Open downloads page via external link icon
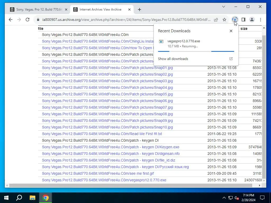Image resolution: width=271 pixels, height=203 pixels. tap(231, 59)
